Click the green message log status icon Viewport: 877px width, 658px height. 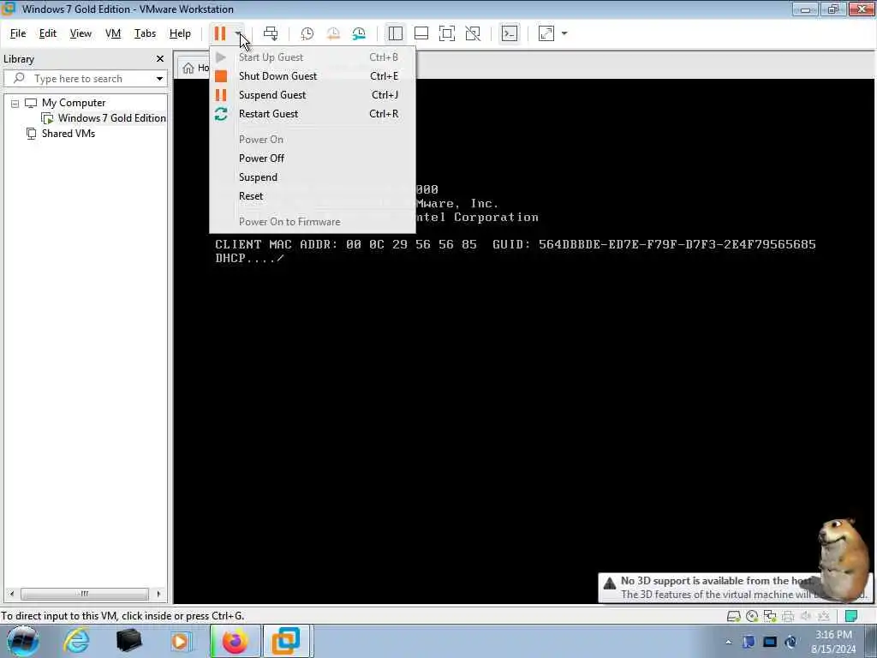[851, 617]
